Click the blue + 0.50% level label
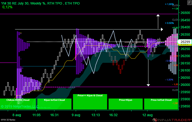This screenshot has width=192, height=122. [x=169, y=23]
